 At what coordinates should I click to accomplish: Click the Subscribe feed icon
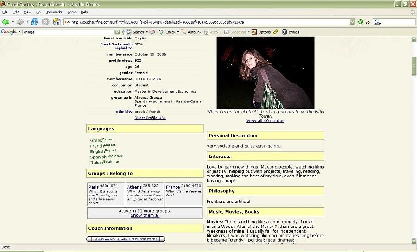coord(226,32)
